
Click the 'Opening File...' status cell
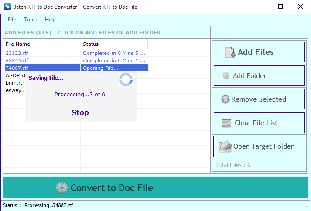click(x=114, y=68)
